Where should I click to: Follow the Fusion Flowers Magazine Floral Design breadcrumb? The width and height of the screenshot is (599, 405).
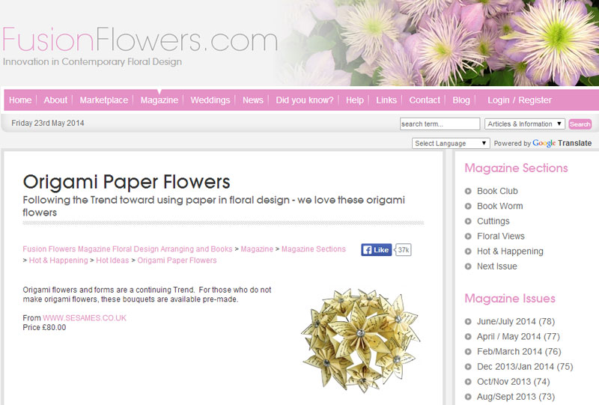tap(127, 249)
